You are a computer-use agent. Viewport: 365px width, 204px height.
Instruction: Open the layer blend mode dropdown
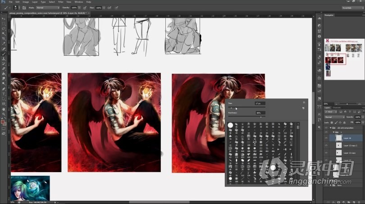click(x=334, y=117)
